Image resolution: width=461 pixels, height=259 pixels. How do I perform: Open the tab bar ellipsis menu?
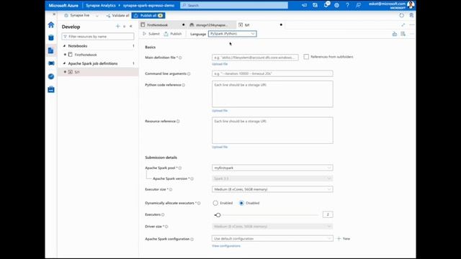(x=411, y=25)
